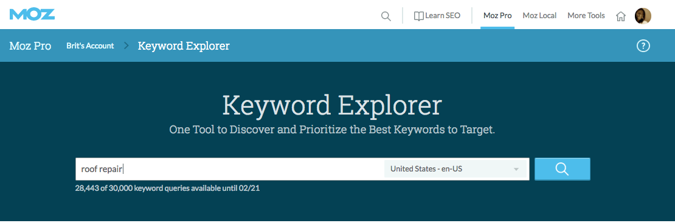Open user profile avatar menu
Screen dimensions: 675x223
pyautogui.click(x=643, y=16)
